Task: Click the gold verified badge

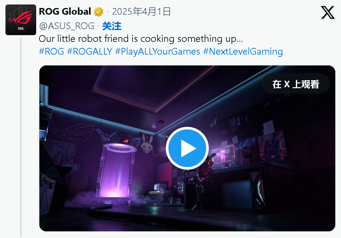Action: [x=99, y=12]
